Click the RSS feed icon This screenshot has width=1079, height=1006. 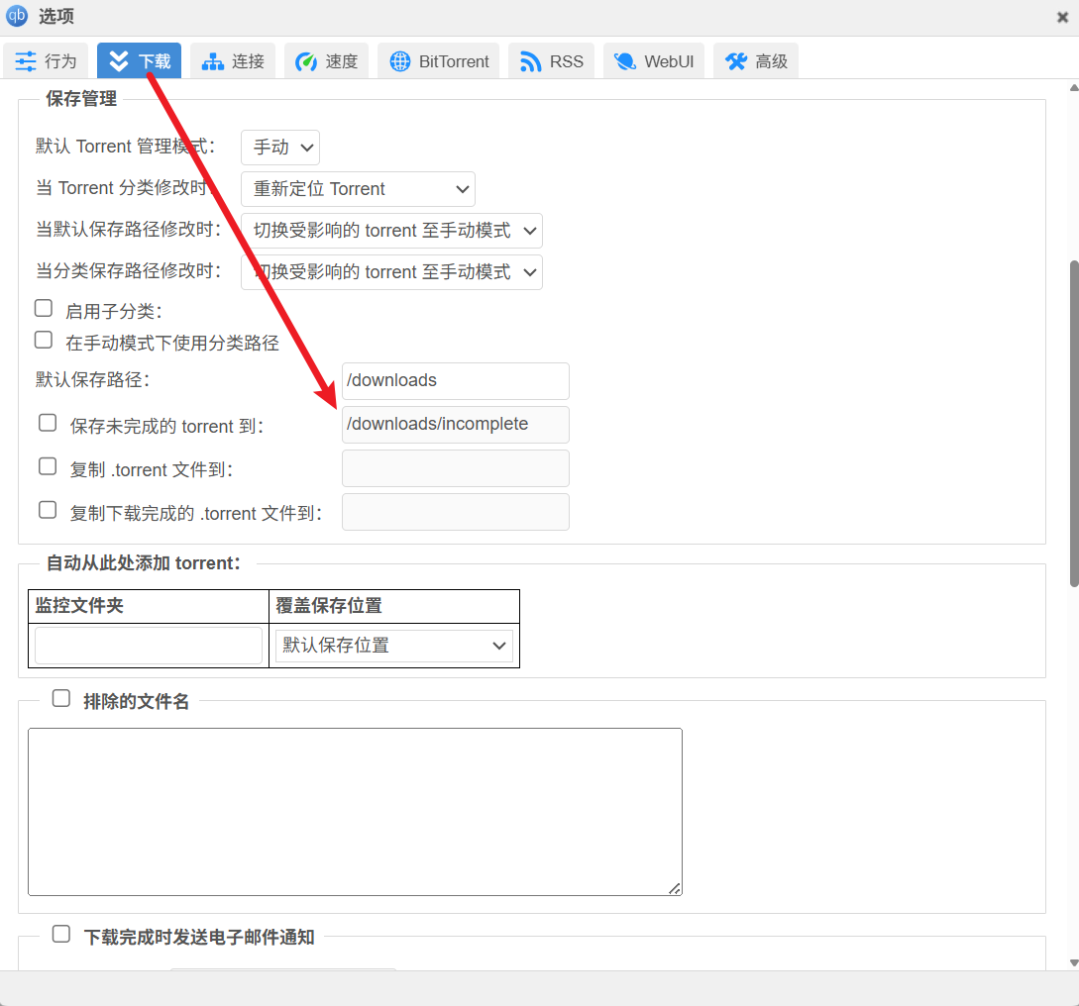pos(530,61)
